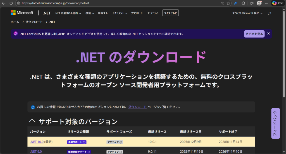Image resolution: width=286 pixels, height=154 pixels.
Task: Open the フィードバック side tab
Action: coord(275,123)
